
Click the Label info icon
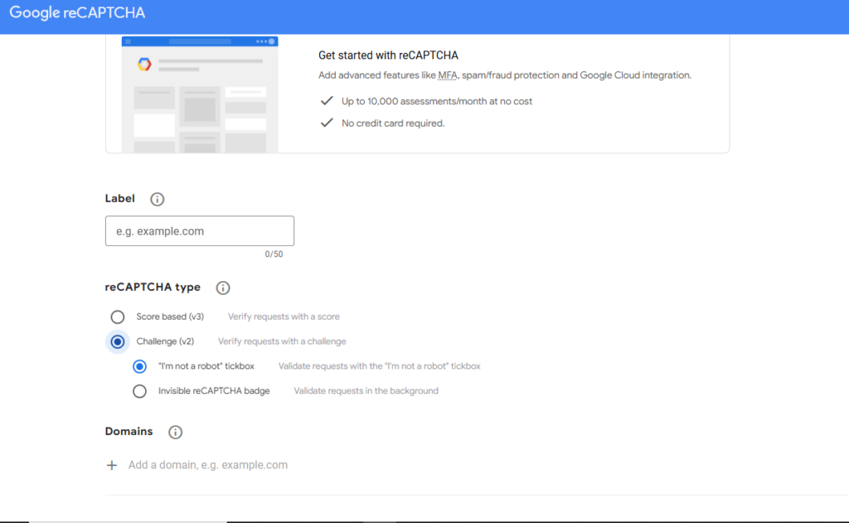(157, 199)
